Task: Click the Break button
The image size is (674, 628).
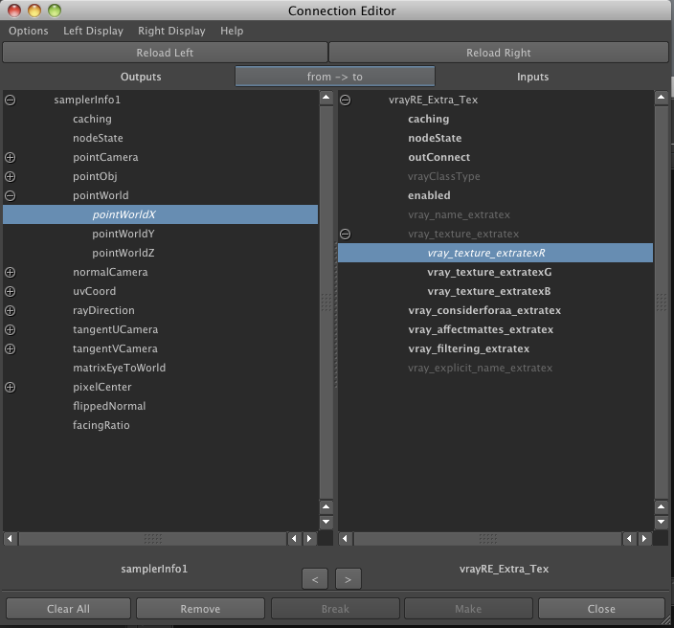Action: click(x=335, y=609)
